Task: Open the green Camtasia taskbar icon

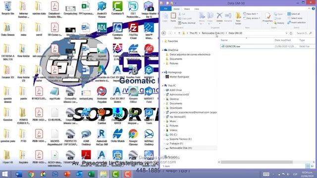Action: [x=115, y=174]
